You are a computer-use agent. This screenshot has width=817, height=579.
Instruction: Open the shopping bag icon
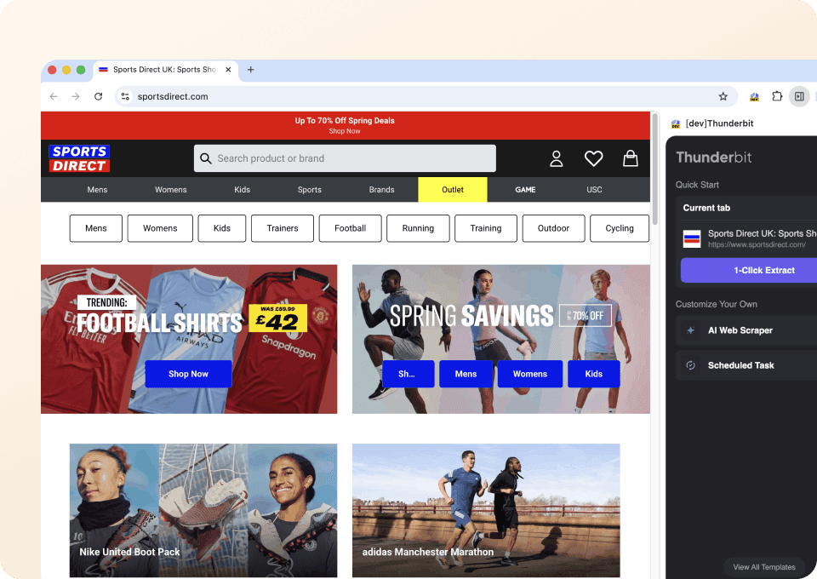[630, 158]
